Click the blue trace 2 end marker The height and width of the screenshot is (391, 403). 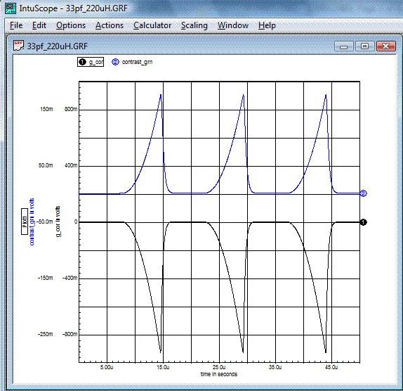363,193
